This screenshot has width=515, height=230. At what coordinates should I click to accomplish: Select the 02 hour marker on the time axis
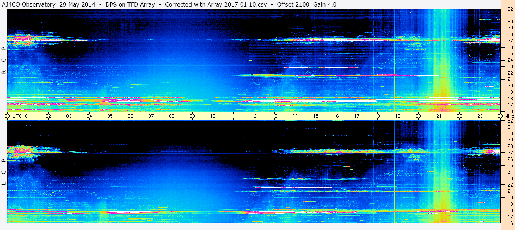click(48, 116)
